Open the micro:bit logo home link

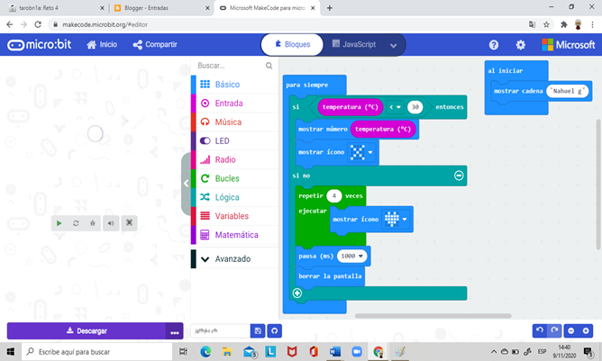(x=39, y=45)
